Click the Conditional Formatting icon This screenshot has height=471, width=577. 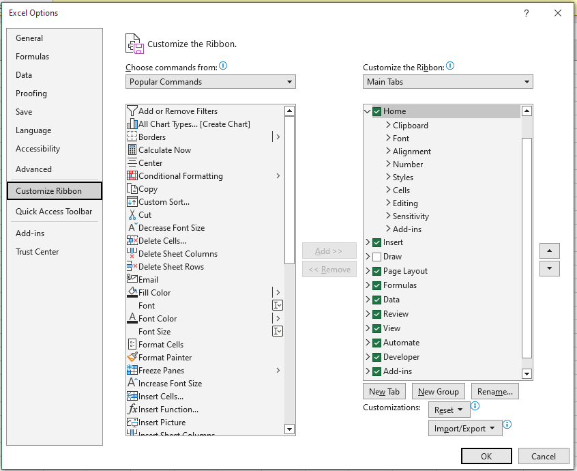point(132,175)
